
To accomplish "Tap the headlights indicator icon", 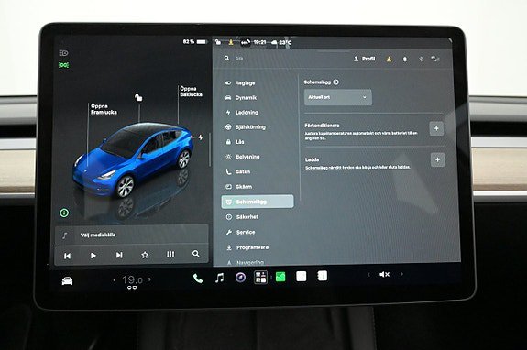I will (63, 53).
